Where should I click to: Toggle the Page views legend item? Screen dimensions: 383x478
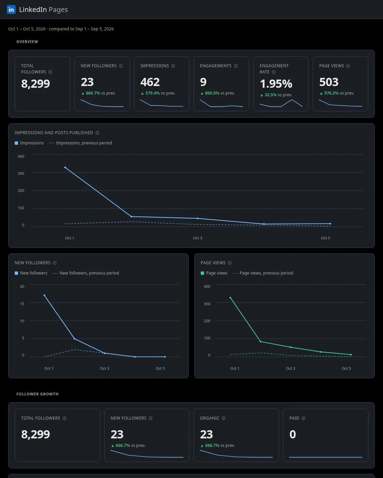(x=214, y=273)
